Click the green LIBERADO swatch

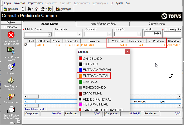coord(81,82)
